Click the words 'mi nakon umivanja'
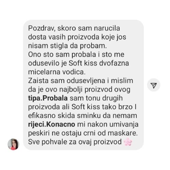Image resolution: width=170 pixels, height=170 pixels. pyautogui.click(x=108, y=124)
